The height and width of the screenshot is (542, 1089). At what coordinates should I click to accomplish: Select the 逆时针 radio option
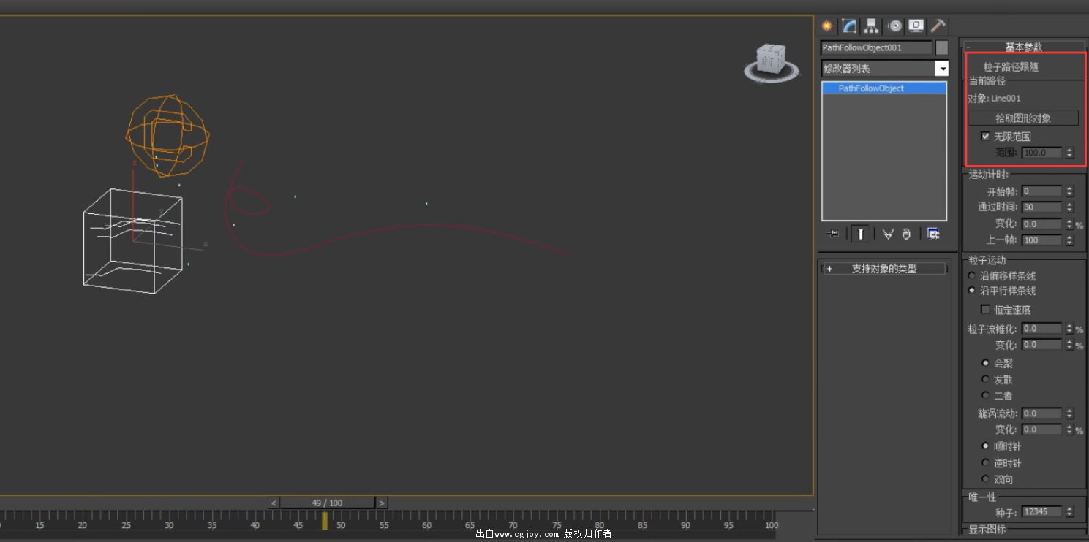(x=986, y=463)
